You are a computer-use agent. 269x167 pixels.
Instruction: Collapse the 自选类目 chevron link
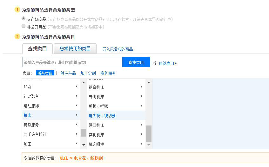pos(168,63)
